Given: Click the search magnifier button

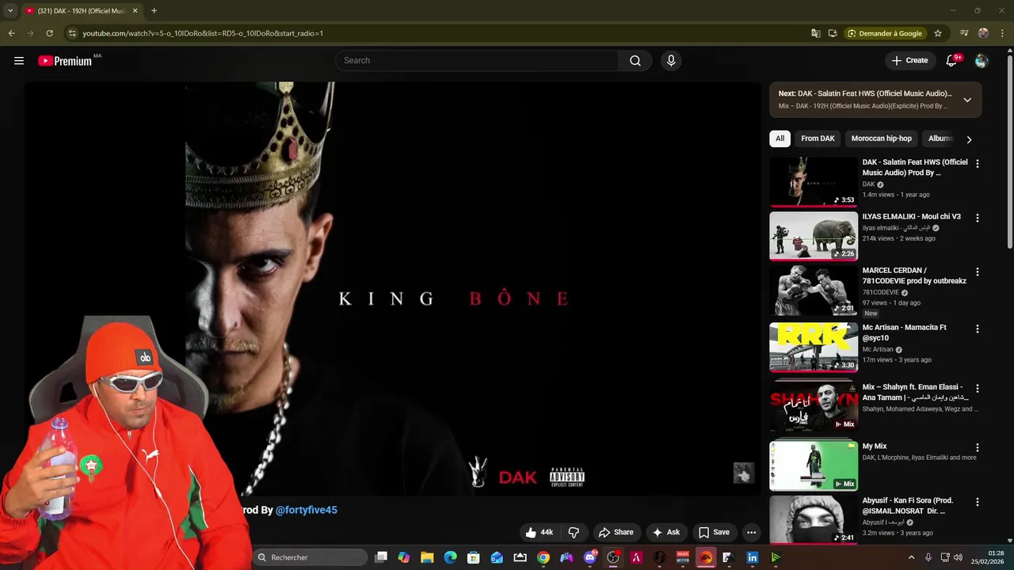Looking at the screenshot, I should (635, 60).
